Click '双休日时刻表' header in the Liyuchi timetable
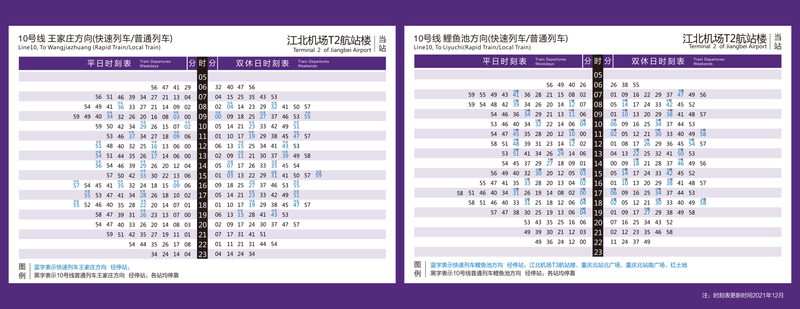800x309 pixels. (x=658, y=61)
